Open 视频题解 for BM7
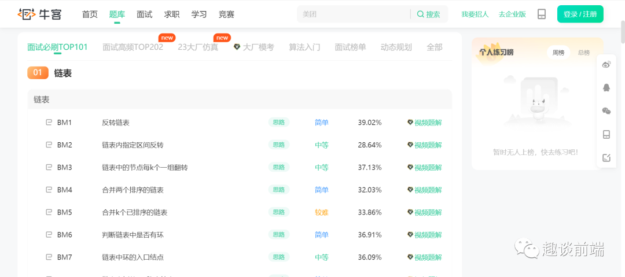625x277 pixels. pos(425,257)
